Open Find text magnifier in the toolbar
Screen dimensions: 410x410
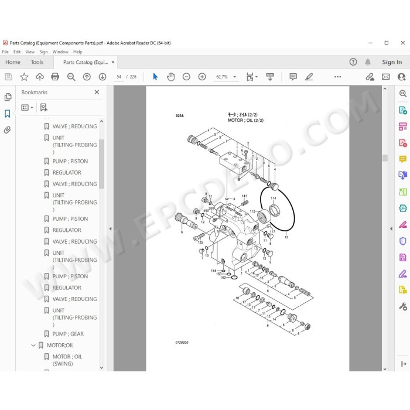(x=71, y=77)
